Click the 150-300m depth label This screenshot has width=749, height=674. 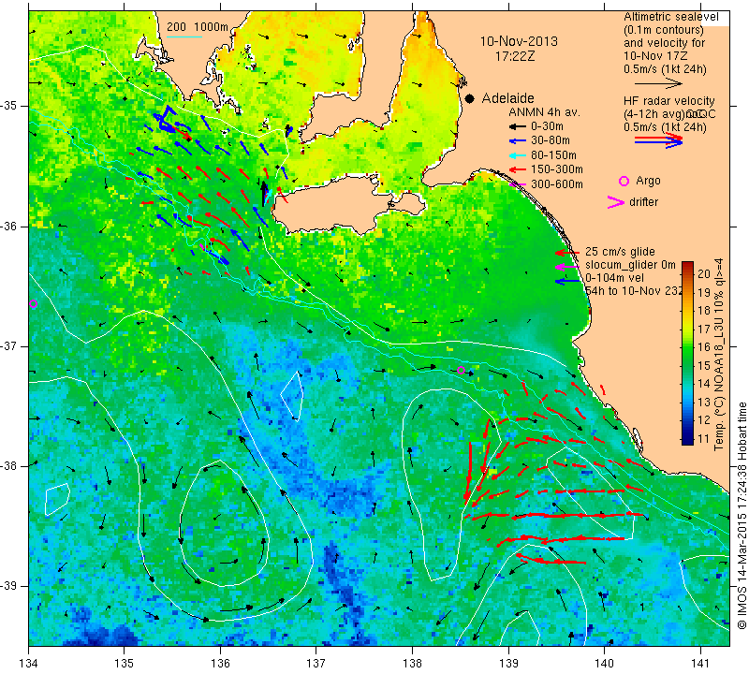tap(557, 169)
